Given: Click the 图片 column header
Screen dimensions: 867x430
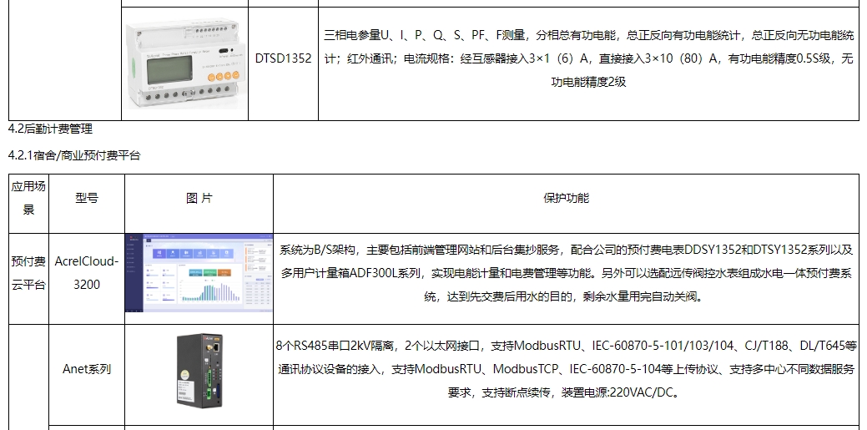Looking at the screenshot, I should point(199,199).
